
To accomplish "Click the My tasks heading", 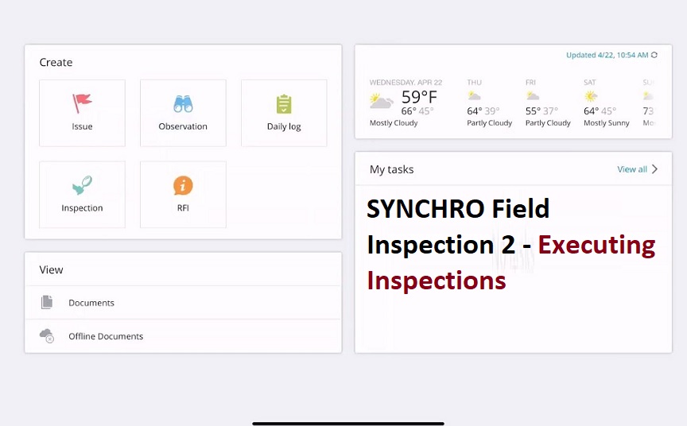I will pos(392,169).
